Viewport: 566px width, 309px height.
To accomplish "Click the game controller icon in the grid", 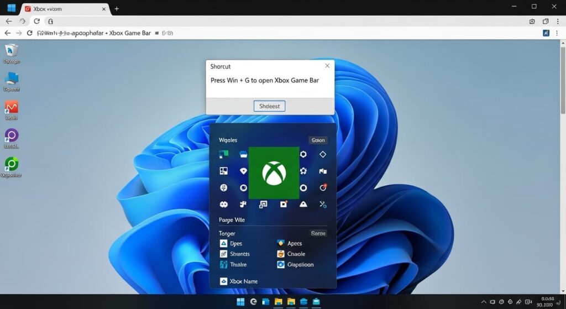I will (x=224, y=205).
